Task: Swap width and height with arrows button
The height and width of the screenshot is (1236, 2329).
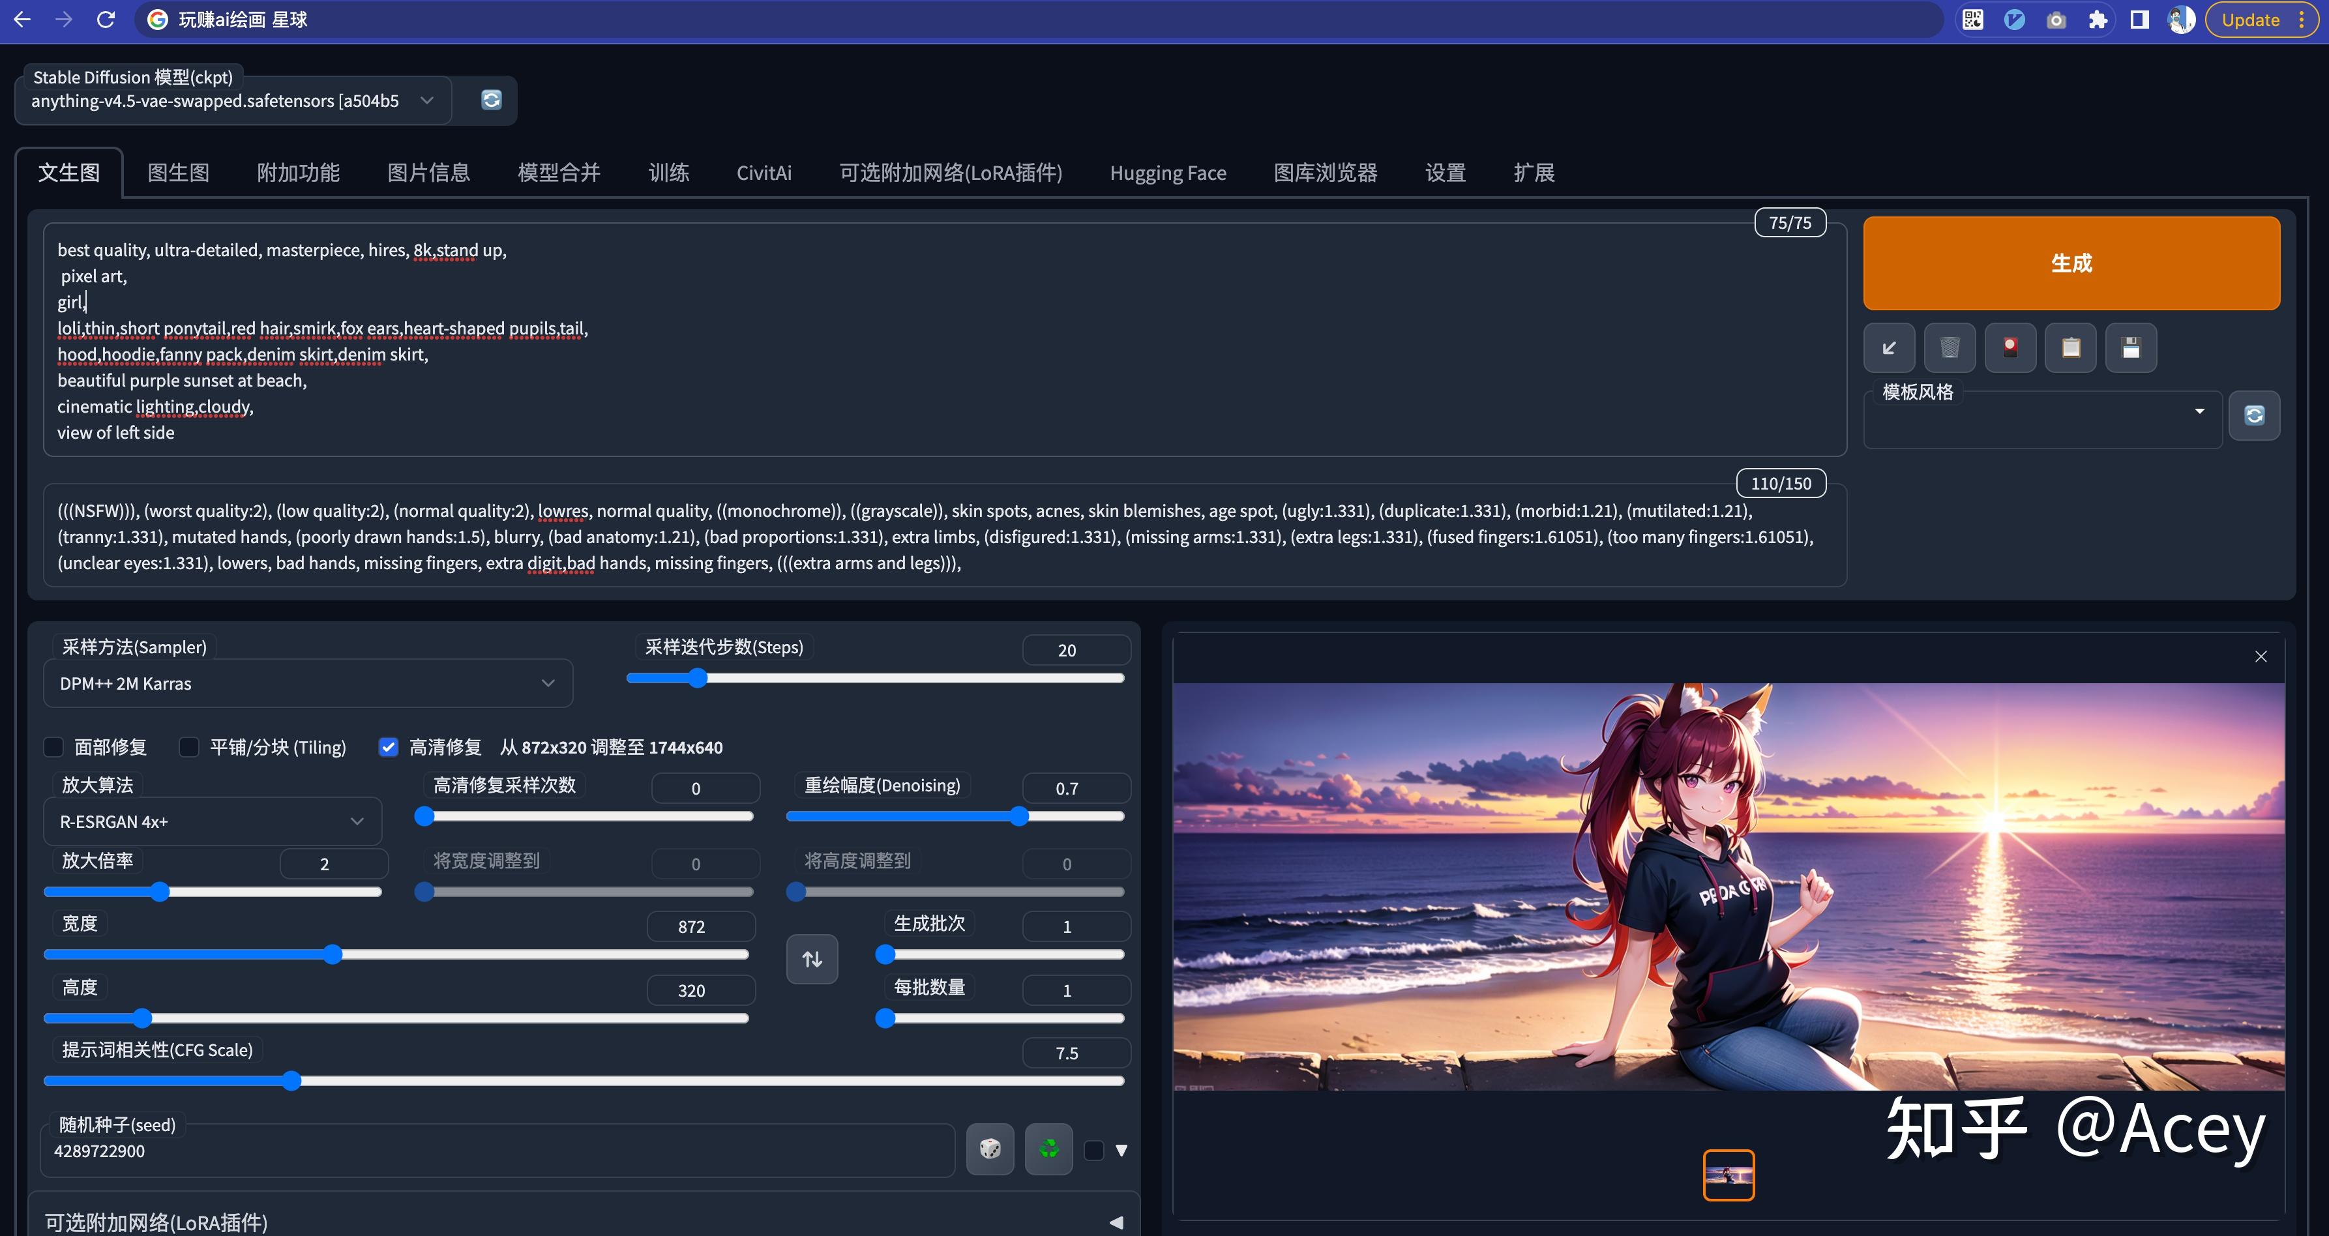Action: point(812,958)
